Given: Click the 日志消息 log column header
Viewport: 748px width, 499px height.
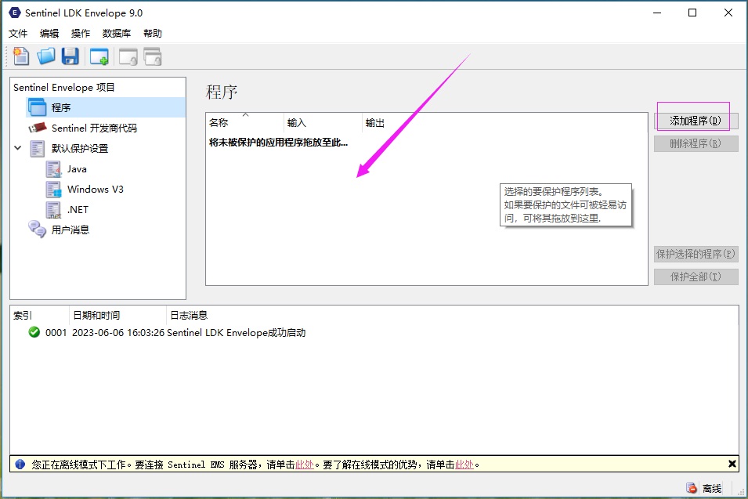Looking at the screenshot, I should click(189, 315).
